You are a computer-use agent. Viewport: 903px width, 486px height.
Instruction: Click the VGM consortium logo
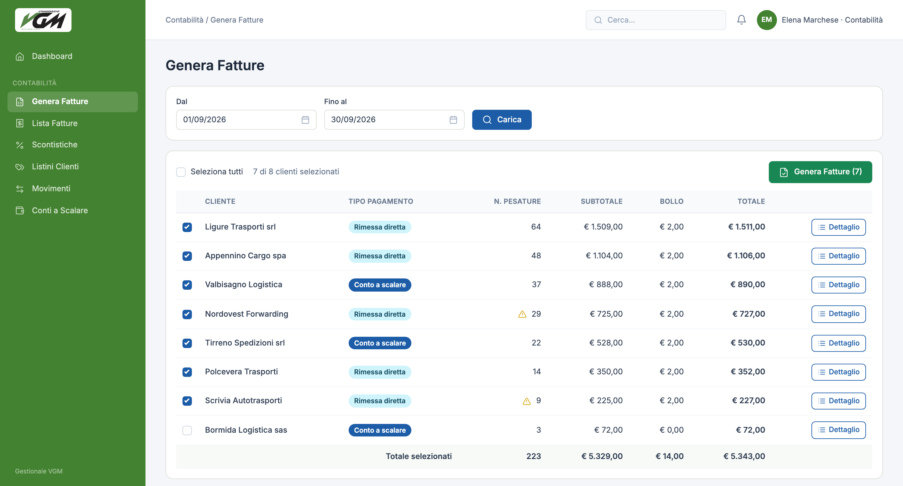tap(43, 20)
